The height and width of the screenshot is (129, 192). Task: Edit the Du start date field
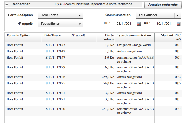(124, 24)
